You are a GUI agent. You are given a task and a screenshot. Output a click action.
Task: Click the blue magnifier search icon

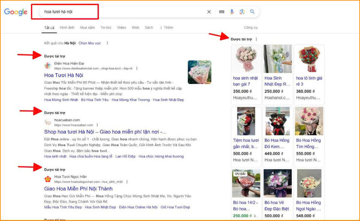pos(252,12)
